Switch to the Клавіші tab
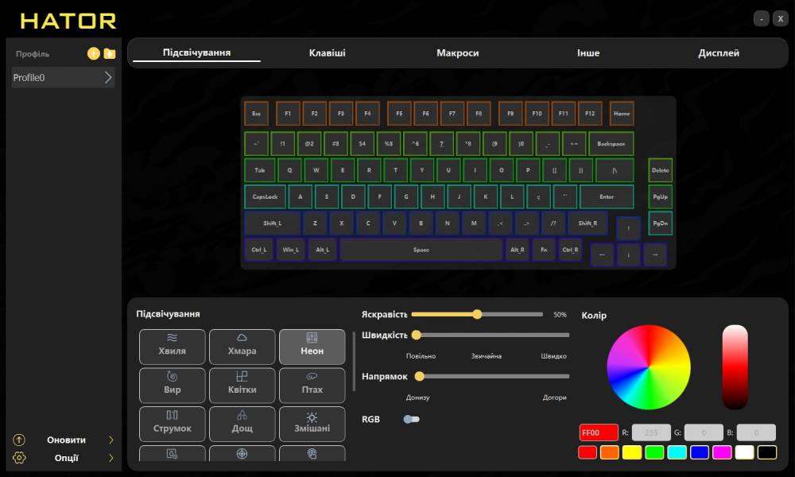The height and width of the screenshot is (477, 795). 327,53
